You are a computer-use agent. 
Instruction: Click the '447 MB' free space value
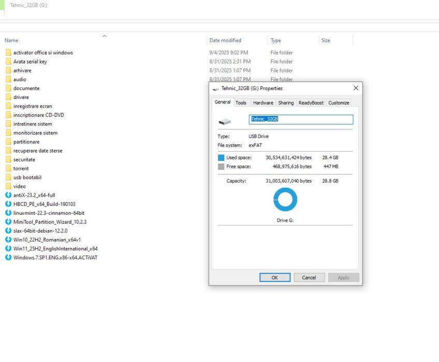click(x=331, y=167)
